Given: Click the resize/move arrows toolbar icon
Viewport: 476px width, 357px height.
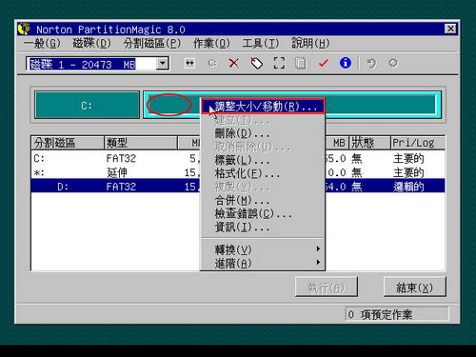Looking at the screenshot, I should (189, 63).
